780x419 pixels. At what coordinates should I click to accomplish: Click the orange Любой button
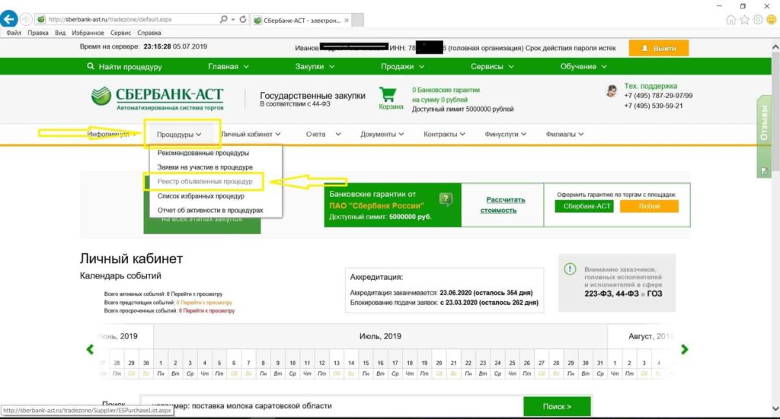coord(649,206)
